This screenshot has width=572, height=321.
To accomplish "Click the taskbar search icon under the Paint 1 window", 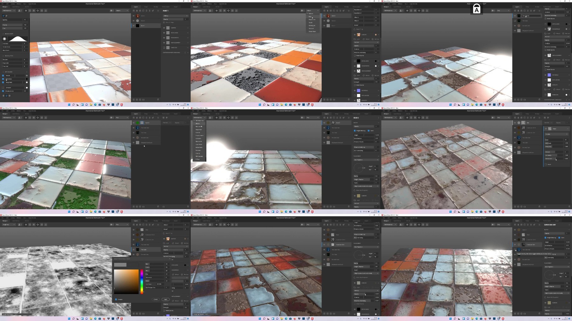I will point(73,104).
